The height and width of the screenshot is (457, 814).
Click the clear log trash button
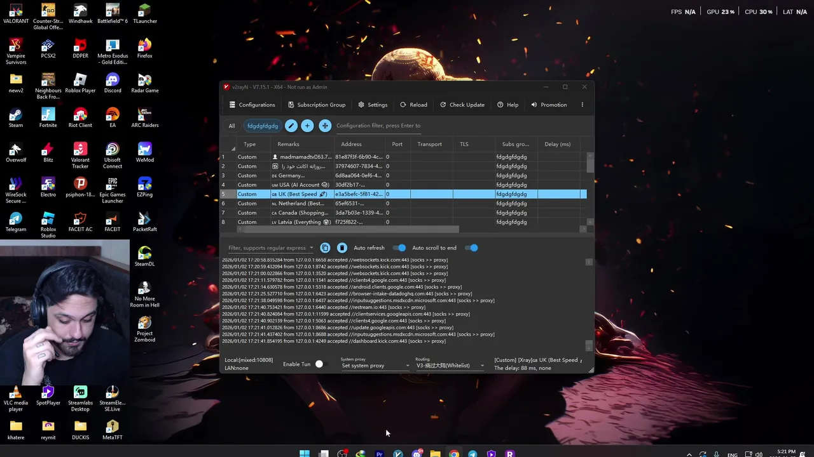click(x=342, y=248)
